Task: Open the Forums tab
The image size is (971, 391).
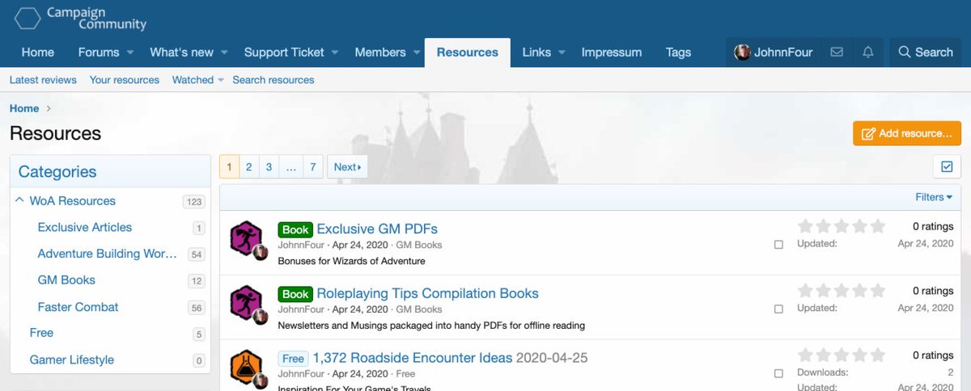Action: (99, 53)
